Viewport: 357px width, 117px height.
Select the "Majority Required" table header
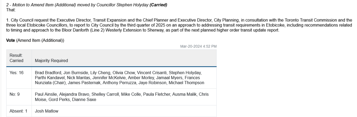pos(52,60)
